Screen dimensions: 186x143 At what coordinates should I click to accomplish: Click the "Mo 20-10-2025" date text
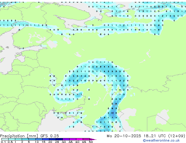tap(124, 136)
